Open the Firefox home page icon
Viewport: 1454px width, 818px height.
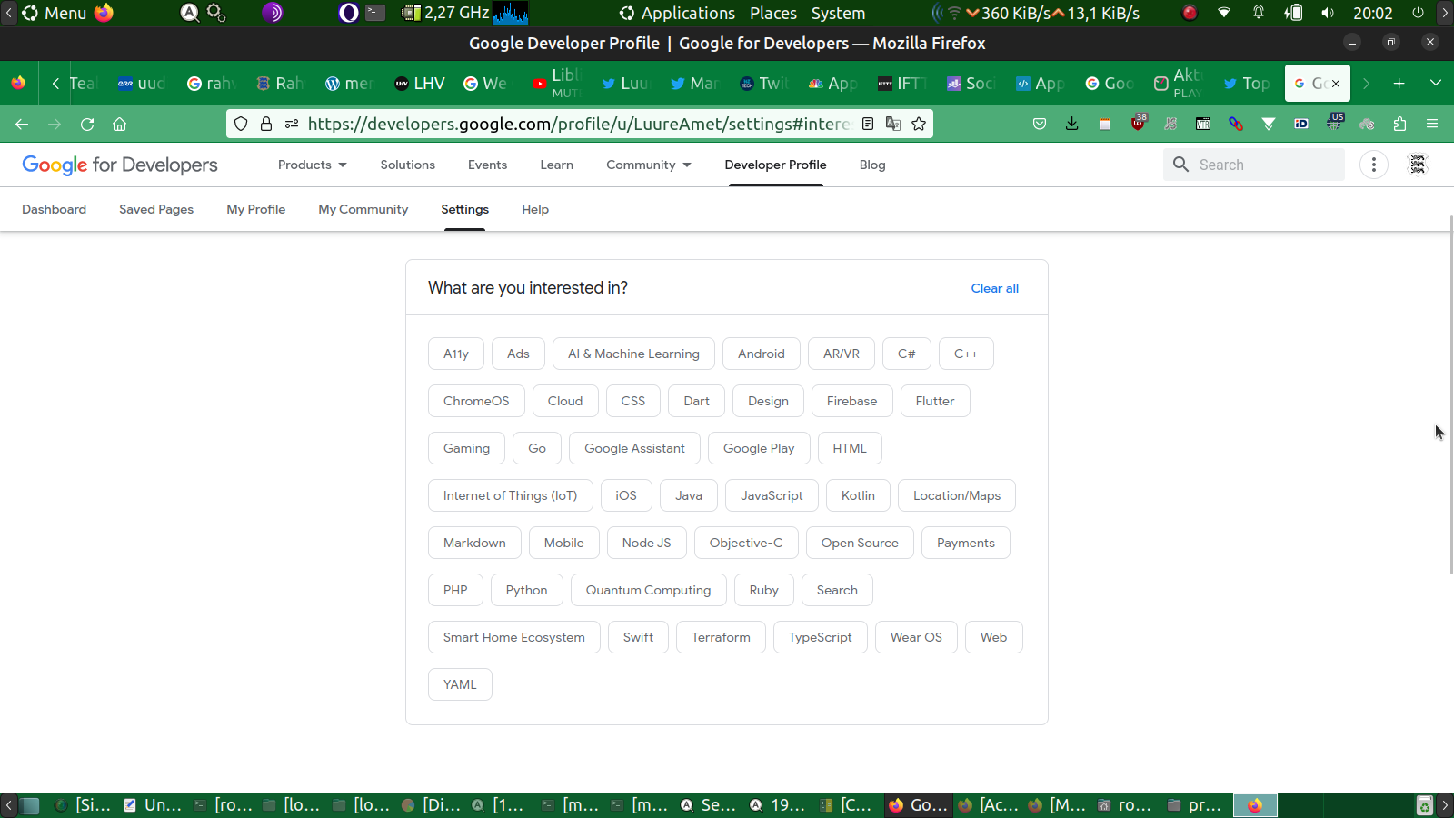click(x=119, y=124)
